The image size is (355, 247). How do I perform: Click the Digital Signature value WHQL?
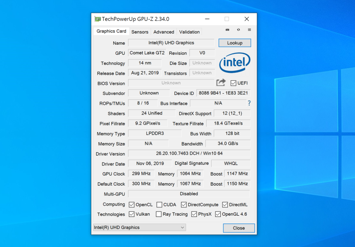pos(231,163)
